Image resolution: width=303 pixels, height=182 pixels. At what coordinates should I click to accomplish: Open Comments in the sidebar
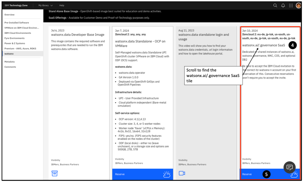10,67
